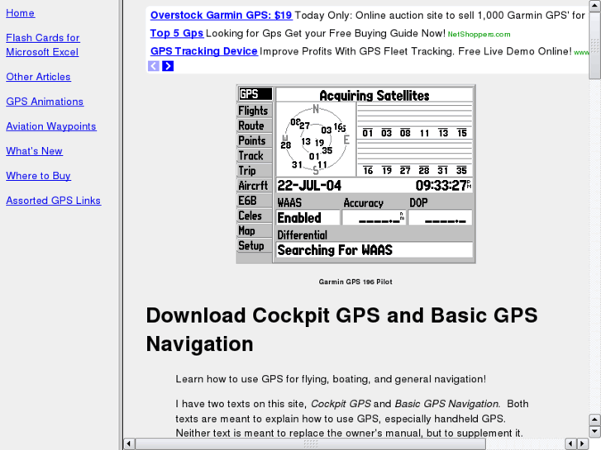Open GPS Animations link
Image resolution: width=601 pixels, height=450 pixels.
pos(45,102)
